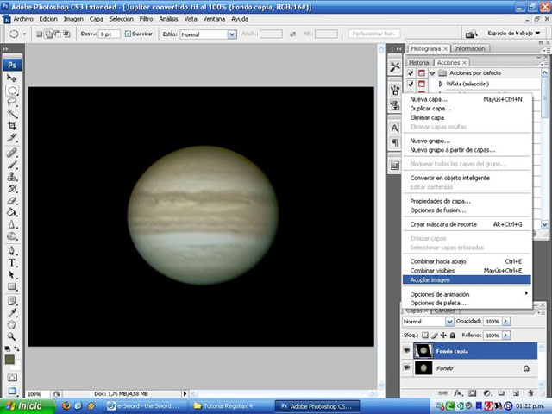Open the tool preset picker arrow
552x414 pixels.
click(x=24, y=34)
